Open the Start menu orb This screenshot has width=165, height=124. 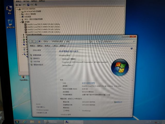17,121
